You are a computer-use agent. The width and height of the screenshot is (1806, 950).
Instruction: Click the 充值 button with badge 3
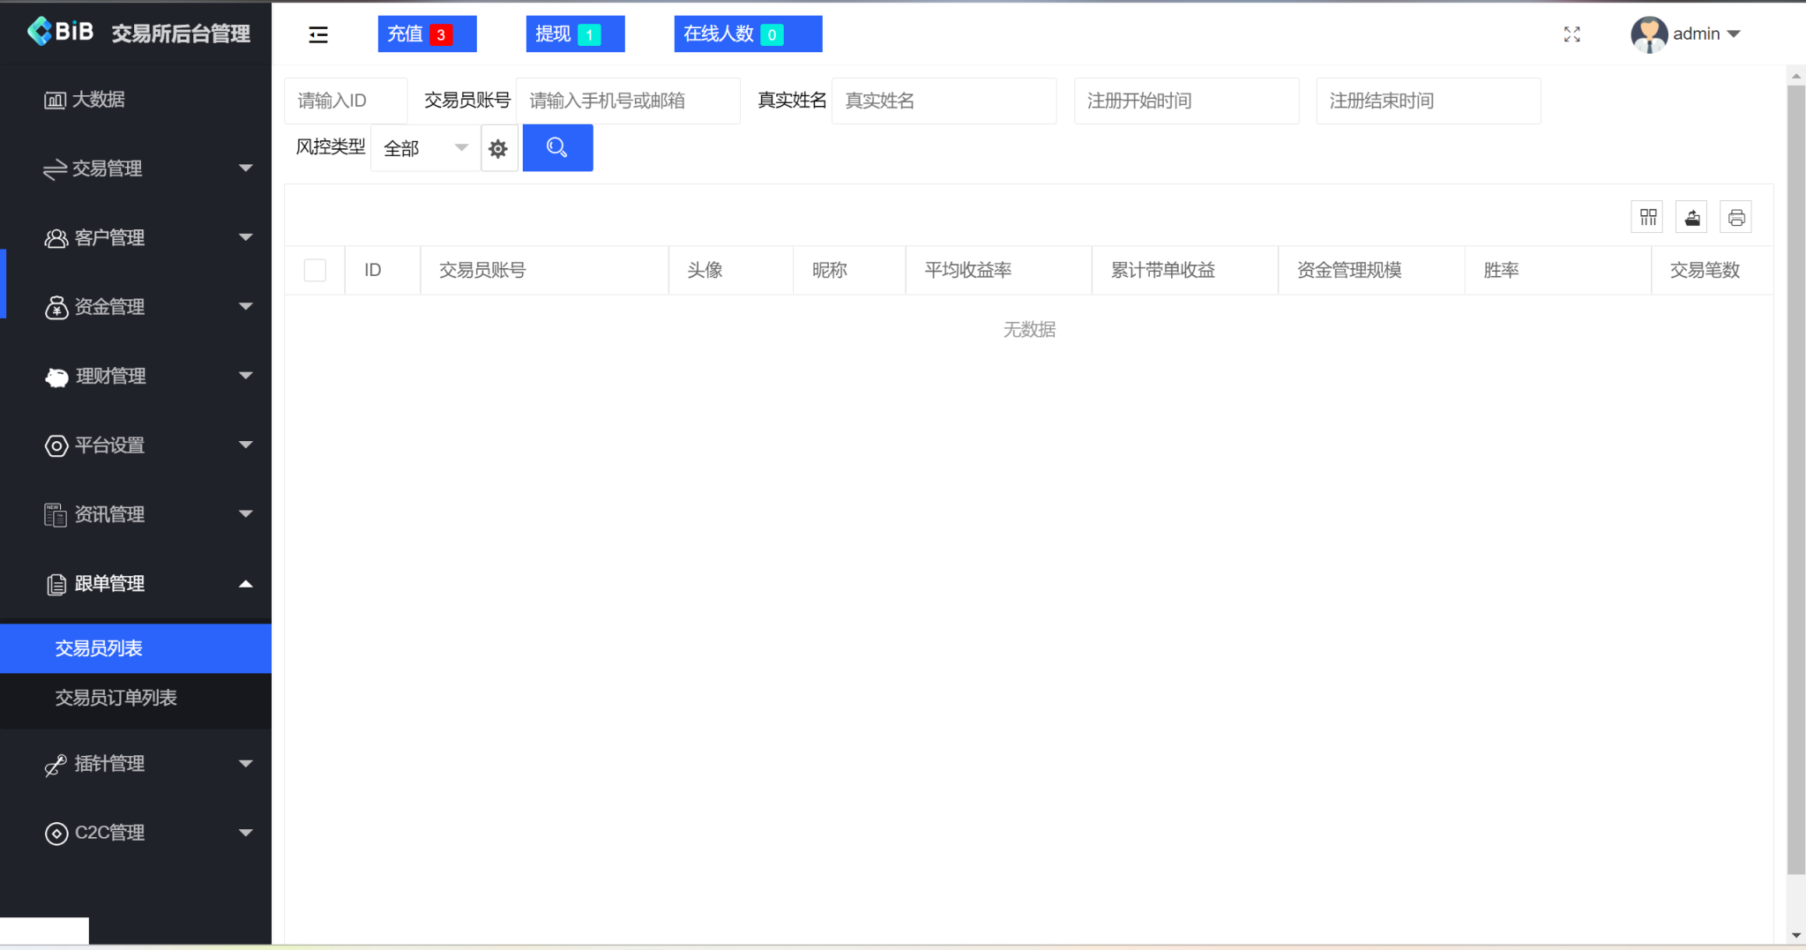pyautogui.click(x=427, y=34)
